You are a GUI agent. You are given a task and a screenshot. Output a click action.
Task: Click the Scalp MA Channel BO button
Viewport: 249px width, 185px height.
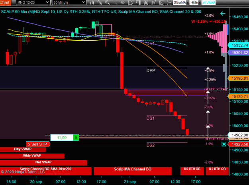pyautogui.click(x=133, y=171)
